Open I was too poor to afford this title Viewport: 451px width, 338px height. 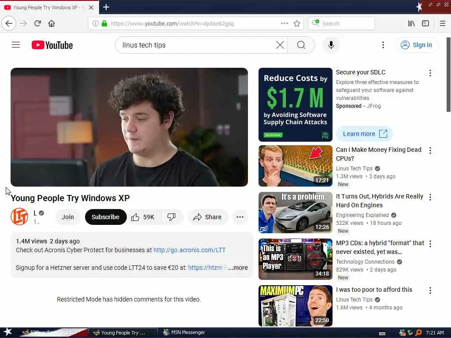coord(374,290)
